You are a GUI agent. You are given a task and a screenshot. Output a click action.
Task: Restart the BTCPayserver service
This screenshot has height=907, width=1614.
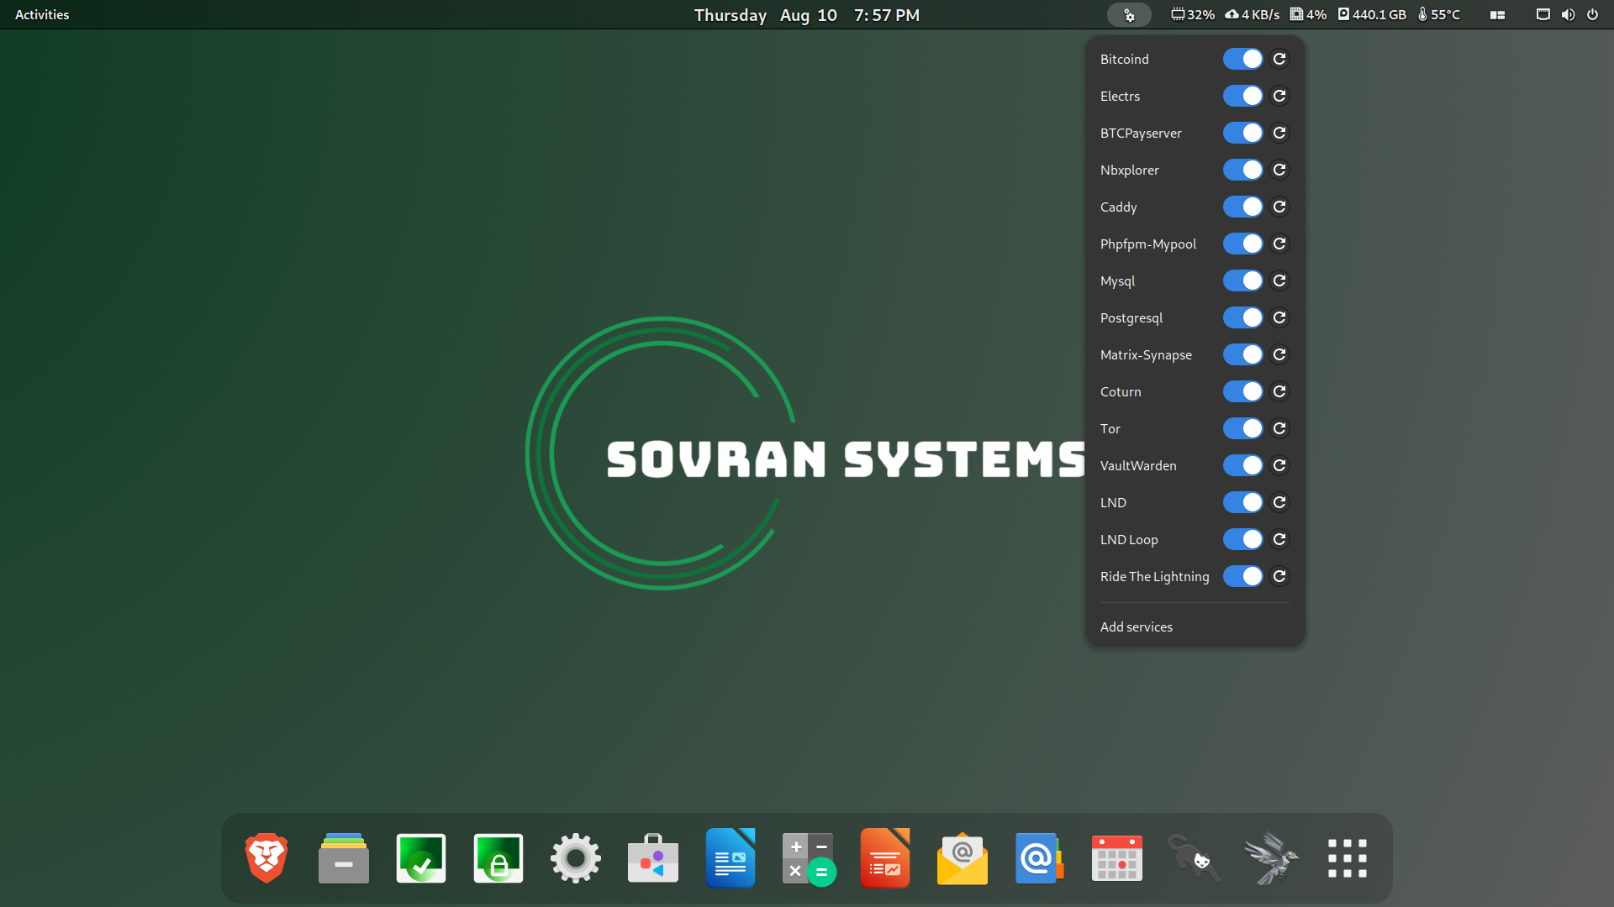[x=1279, y=133]
